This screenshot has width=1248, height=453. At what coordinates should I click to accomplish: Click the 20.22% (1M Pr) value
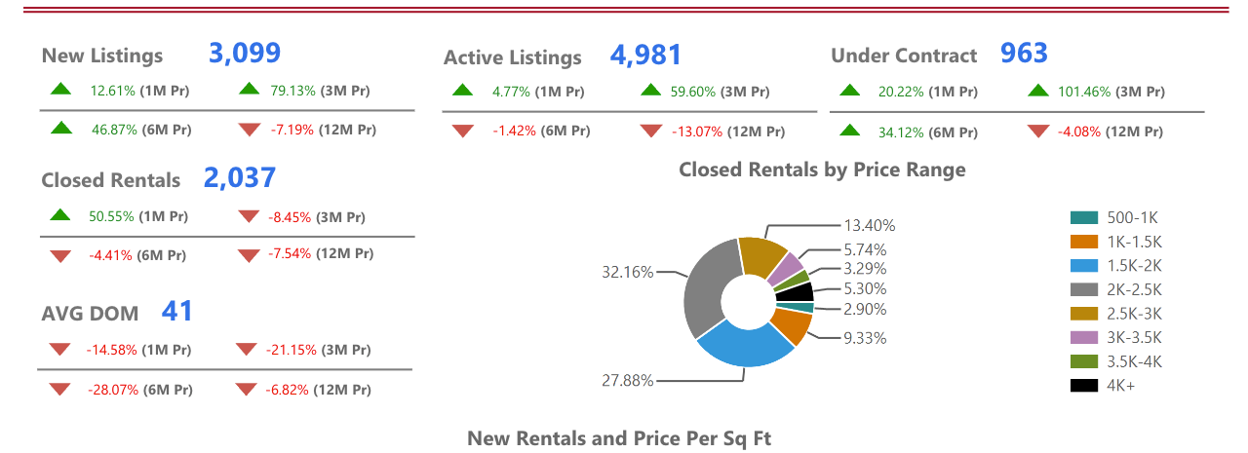[927, 92]
